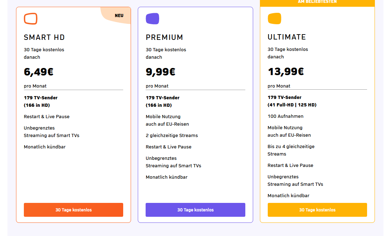Click Monatlich kündbar in Smart HD card
The height and width of the screenshot is (236, 392).
(x=45, y=147)
